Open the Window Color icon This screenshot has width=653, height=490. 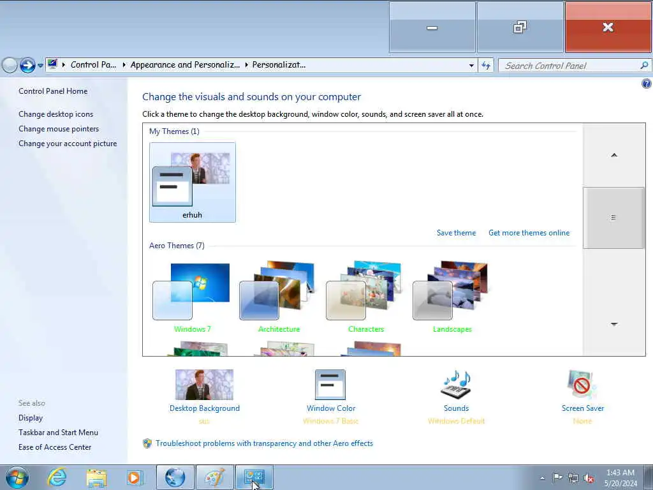pos(330,385)
